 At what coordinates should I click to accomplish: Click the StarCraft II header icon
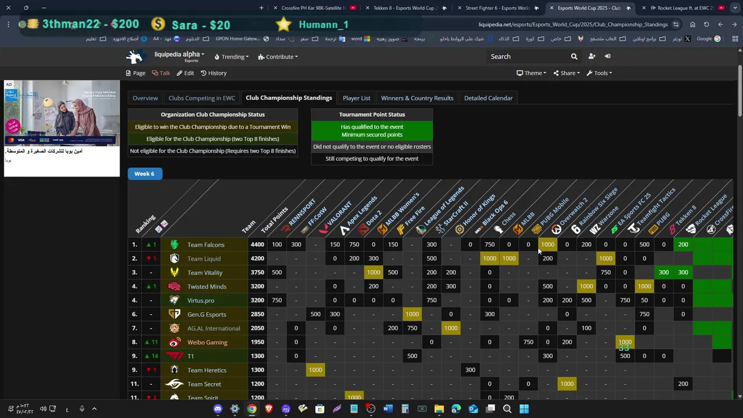pyautogui.click(x=441, y=230)
